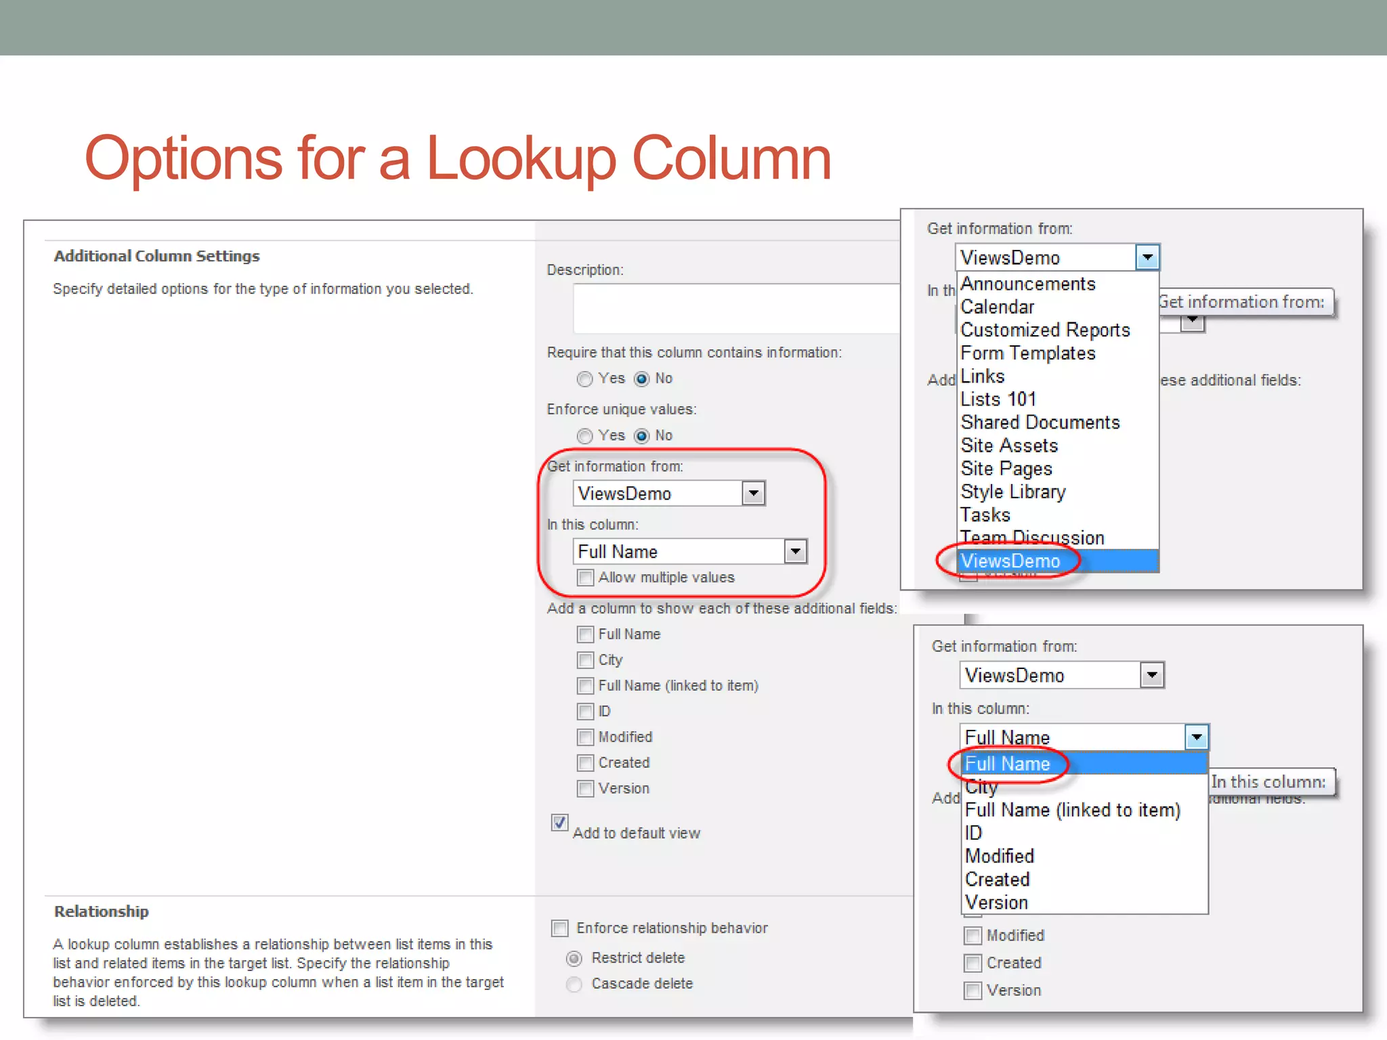Select Full Name (linked to item) option
The image size is (1387, 1040).
[1072, 810]
